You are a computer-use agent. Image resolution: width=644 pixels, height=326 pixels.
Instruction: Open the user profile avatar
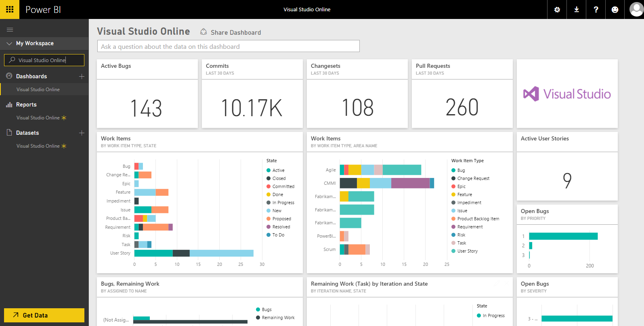pyautogui.click(x=636, y=9)
